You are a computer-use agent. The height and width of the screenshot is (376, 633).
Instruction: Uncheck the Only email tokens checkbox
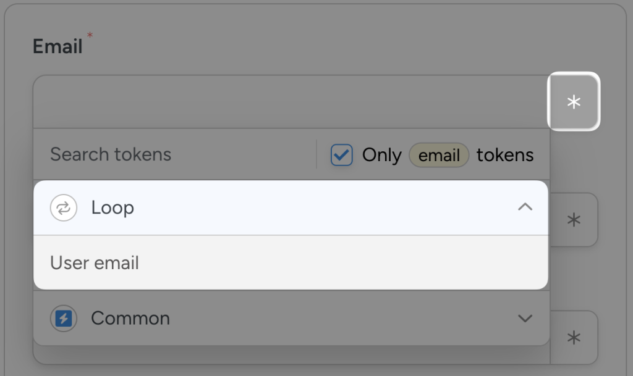(341, 155)
